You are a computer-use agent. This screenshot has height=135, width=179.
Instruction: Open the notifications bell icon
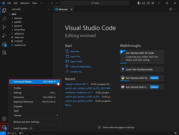(175, 133)
